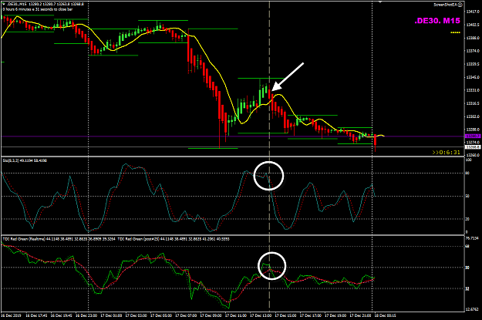The width and height of the screenshot is (482, 320).
Task: Click the ScreenShotEA expert advisor name
Action: (446, 5)
